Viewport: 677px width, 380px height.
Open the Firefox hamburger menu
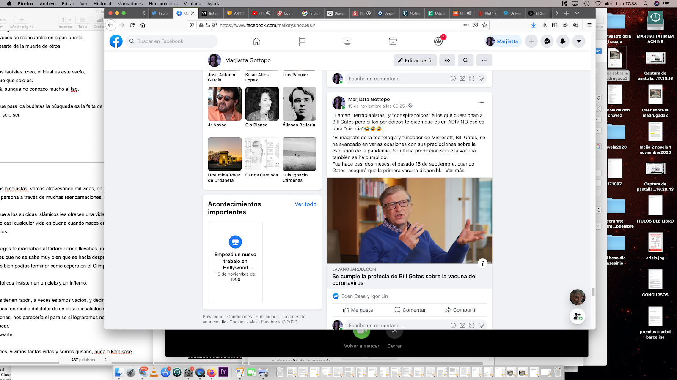(589, 25)
